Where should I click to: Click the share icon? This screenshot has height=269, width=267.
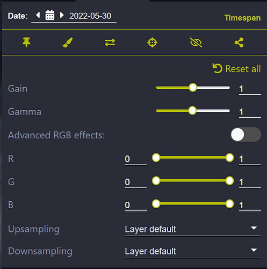(x=239, y=43)
